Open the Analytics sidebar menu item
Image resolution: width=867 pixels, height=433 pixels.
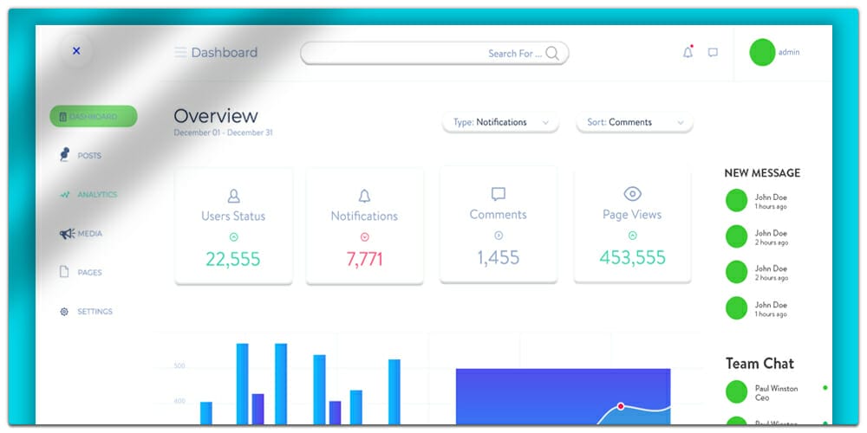(x=88, y=194)
